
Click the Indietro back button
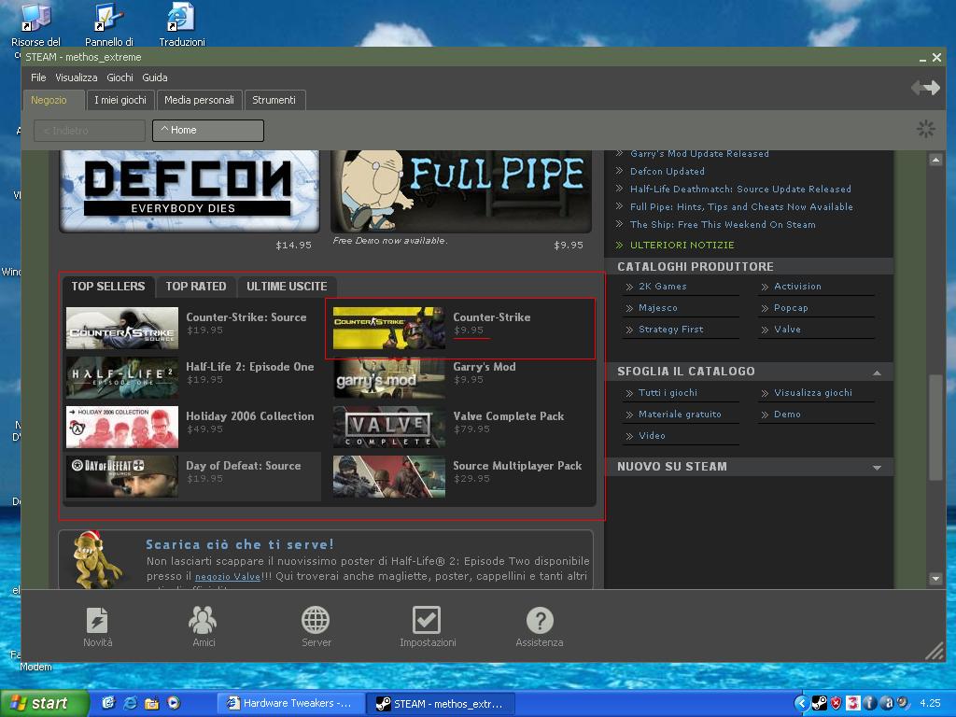(90, 131)
